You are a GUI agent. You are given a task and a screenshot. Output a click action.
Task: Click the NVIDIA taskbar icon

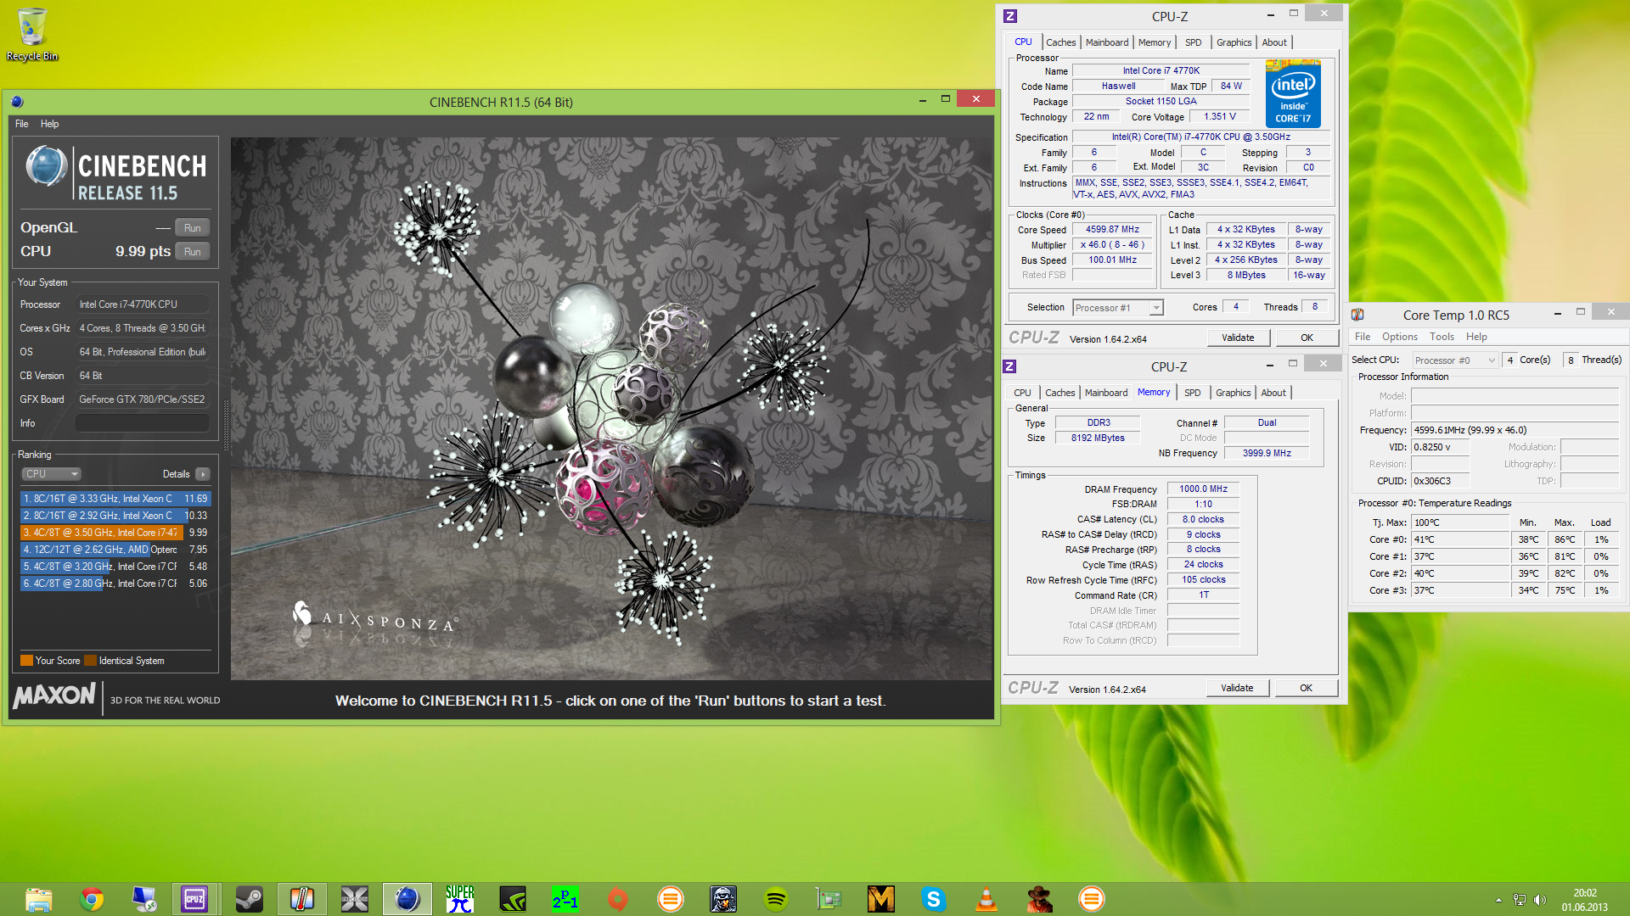[x=512, y=899]
